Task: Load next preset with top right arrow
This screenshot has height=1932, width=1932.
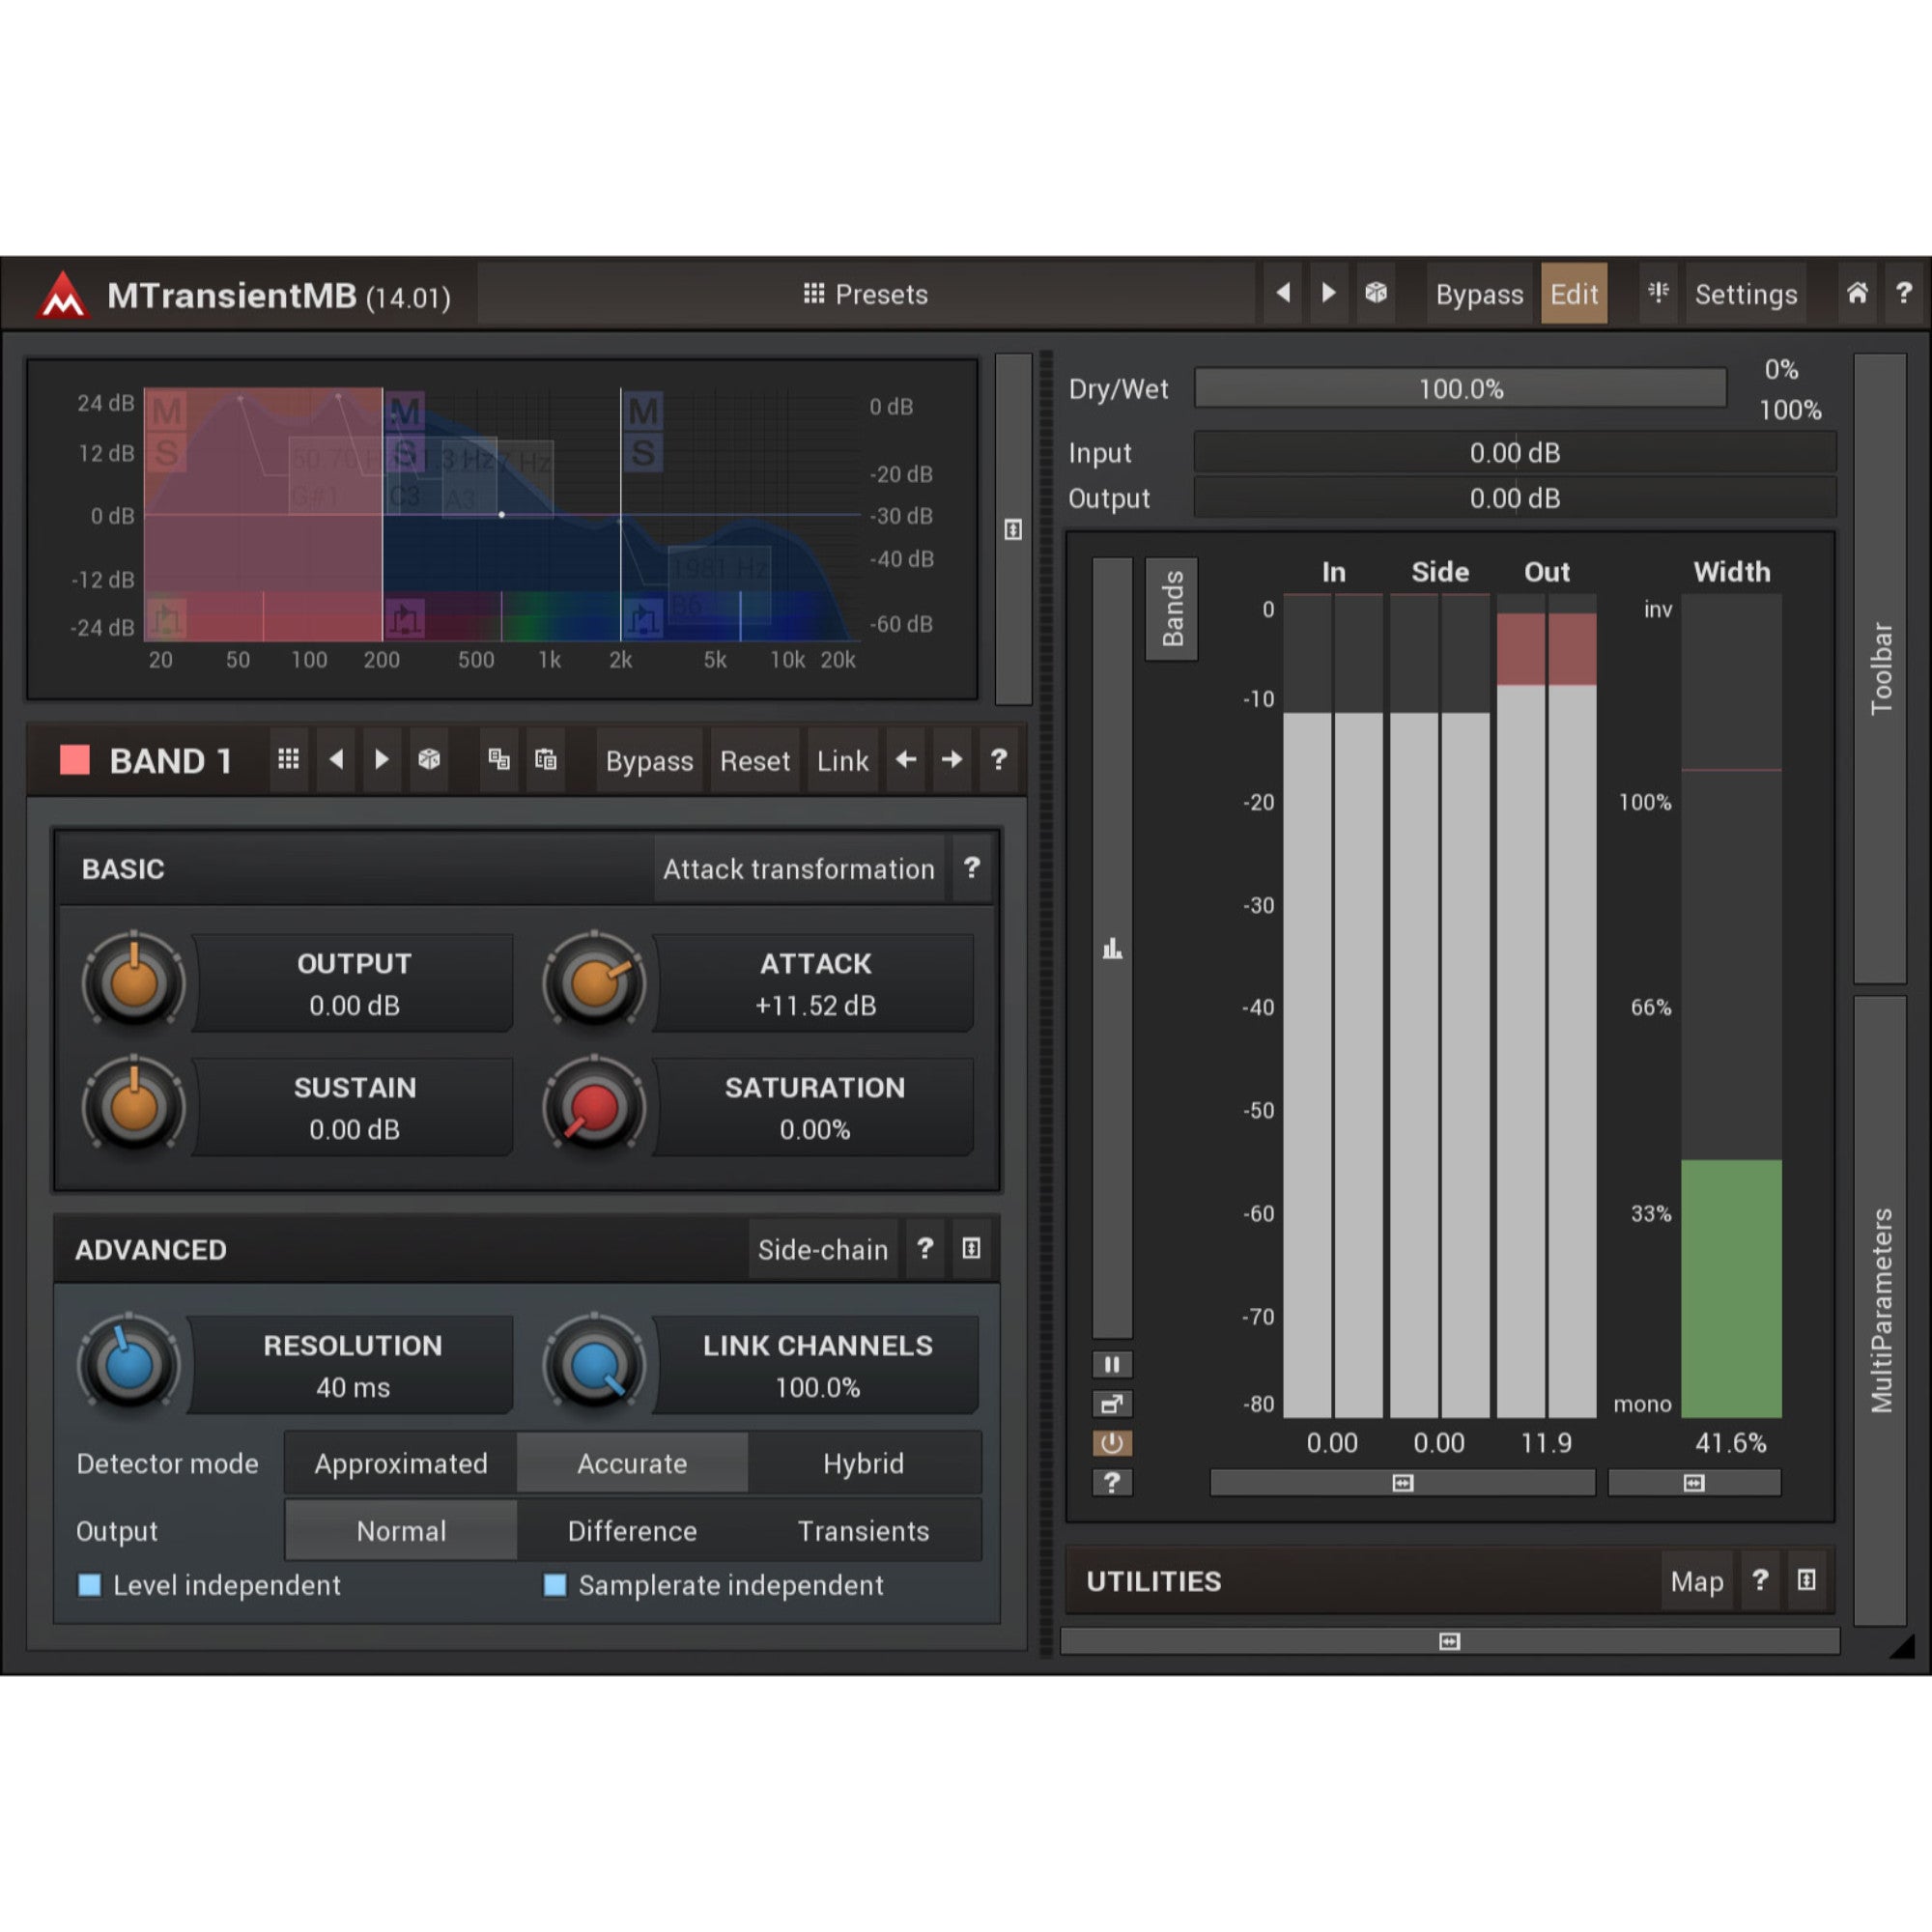Action: tap(1328, 293)
